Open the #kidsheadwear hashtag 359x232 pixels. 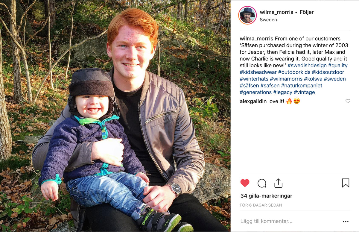point(258,72)
